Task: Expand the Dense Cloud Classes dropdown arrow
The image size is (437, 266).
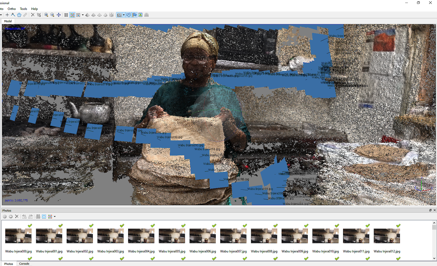Action: click(x=83, y=15)
